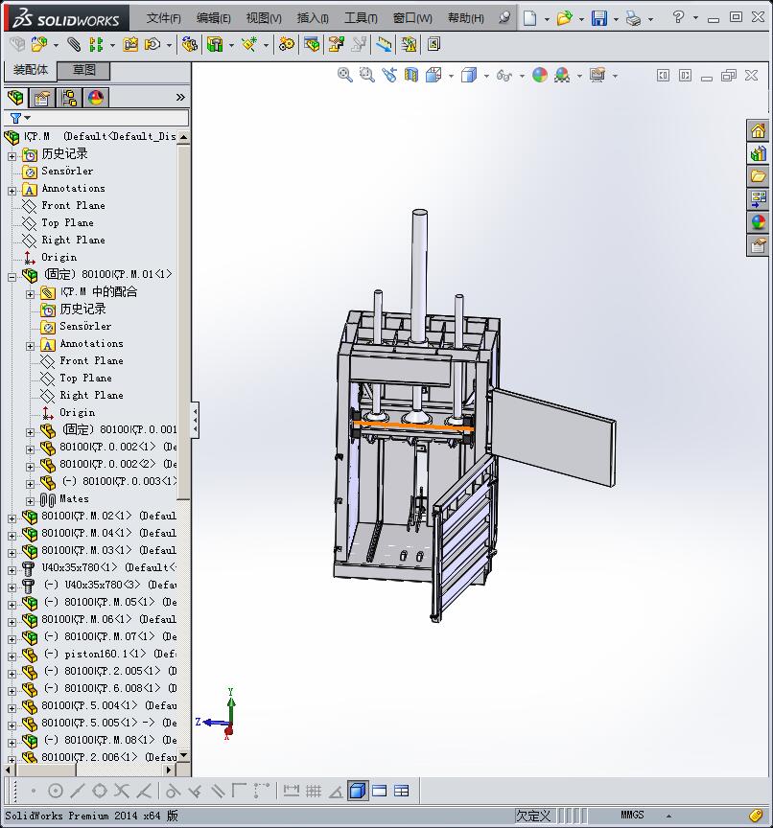Open the View Orientation cube icon

point(433,75)
